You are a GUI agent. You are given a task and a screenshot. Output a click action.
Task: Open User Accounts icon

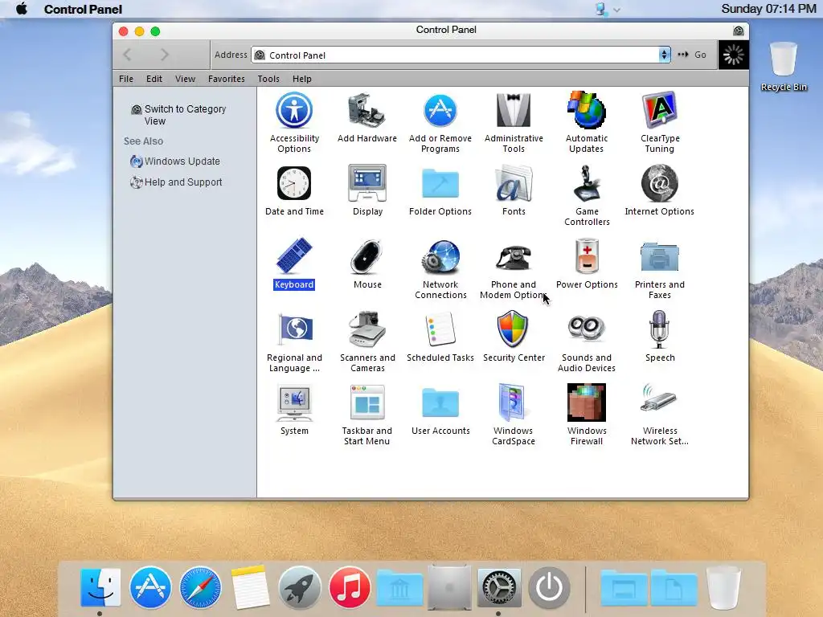tap(440, 402)
